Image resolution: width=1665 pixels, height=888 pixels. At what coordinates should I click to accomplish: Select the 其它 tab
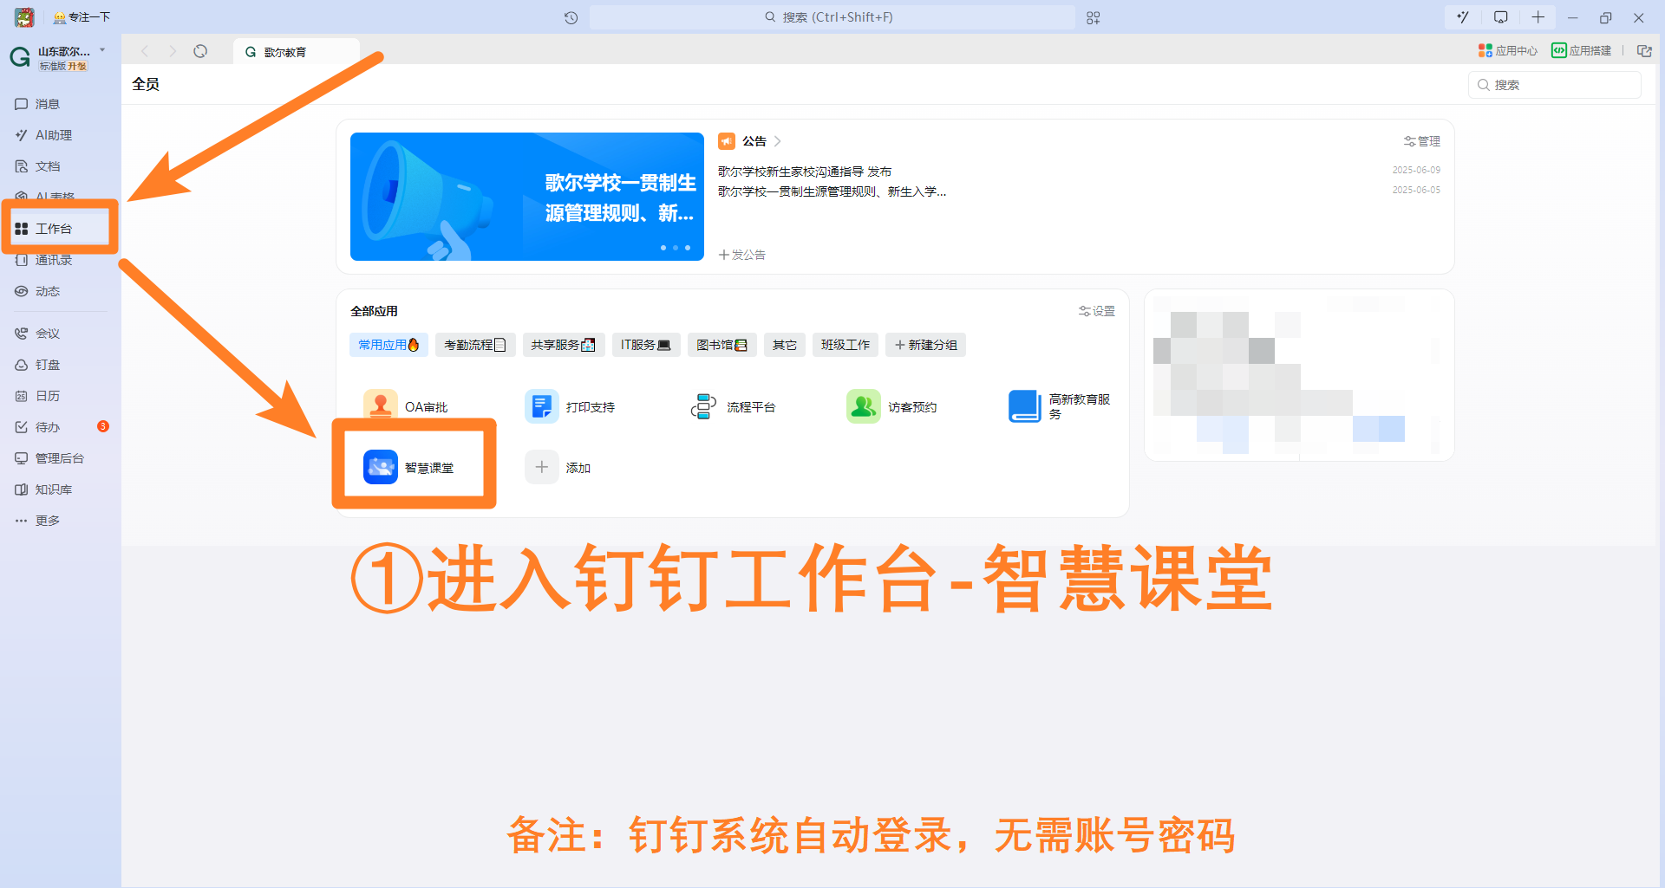click(785, 345)
